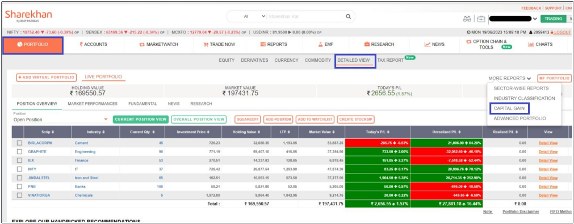
Task: Click the Trade Now cart icon
Action: (x=206, y=45)
